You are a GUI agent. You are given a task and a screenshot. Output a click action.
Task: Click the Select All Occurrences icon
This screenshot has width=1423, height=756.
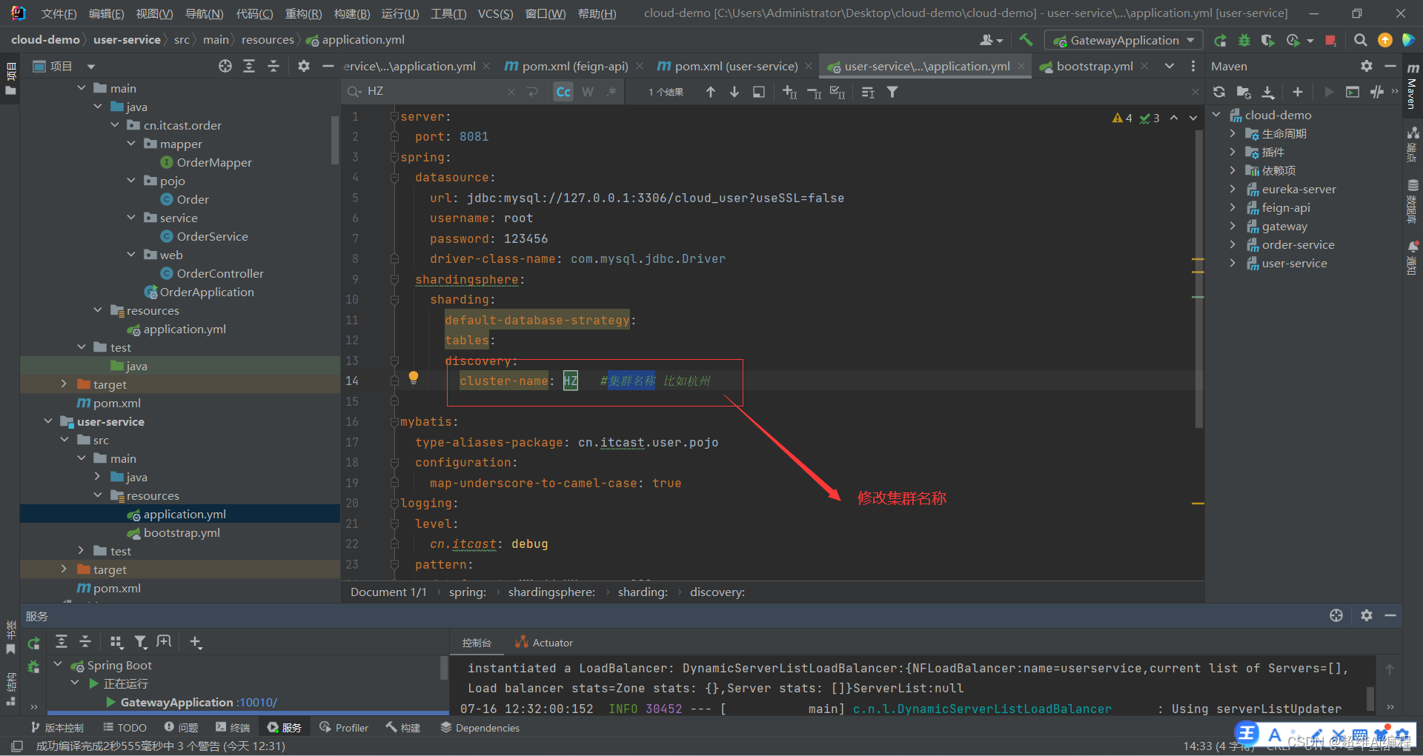pyautogui.click(x=837, y=92)
